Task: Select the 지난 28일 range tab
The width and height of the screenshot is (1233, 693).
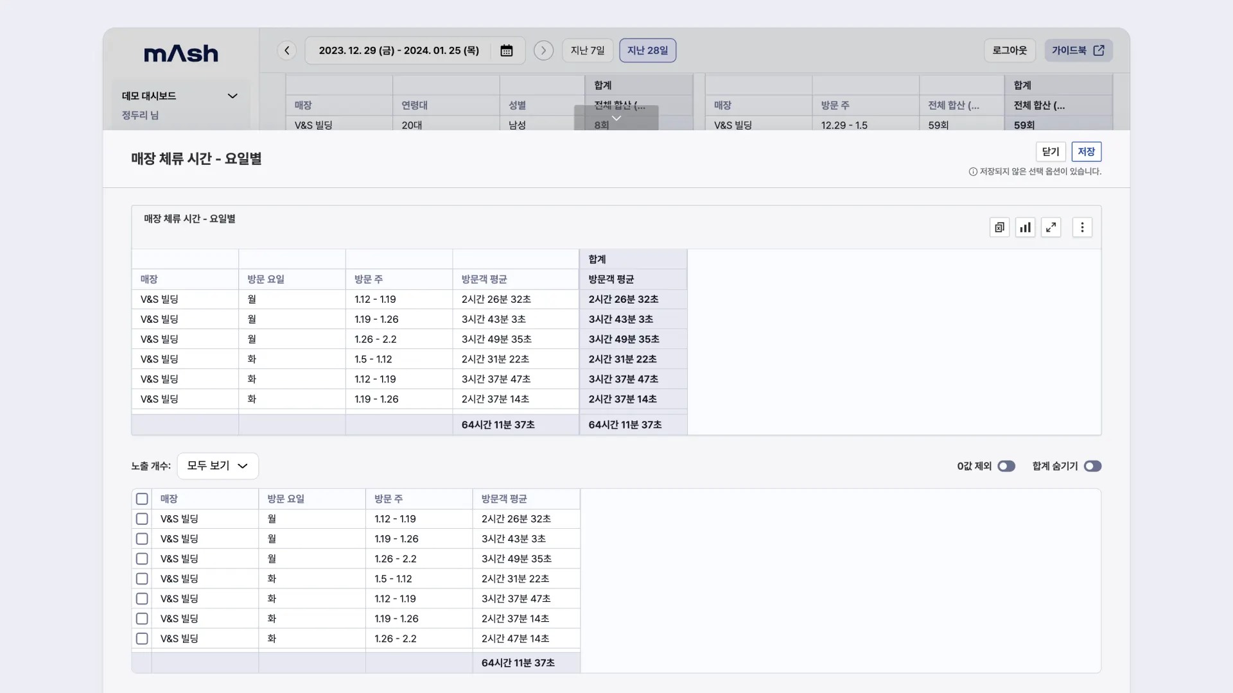Action: [647, 51]
